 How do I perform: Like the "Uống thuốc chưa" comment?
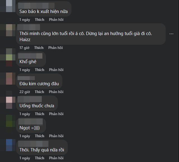point(39,114)
